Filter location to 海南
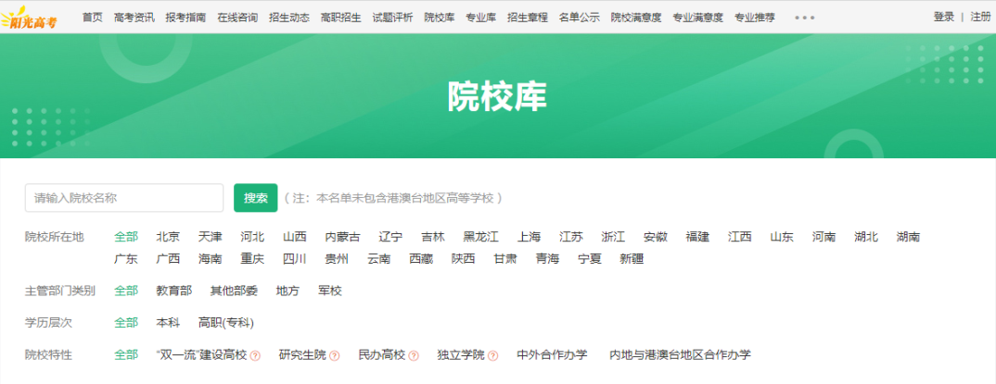The height and width of the screenshot is (384, 996). tap(211, 258)
